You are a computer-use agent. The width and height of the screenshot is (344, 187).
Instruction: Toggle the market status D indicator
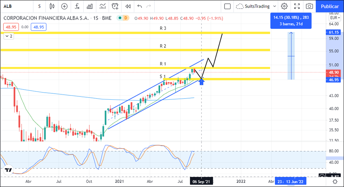125,18
